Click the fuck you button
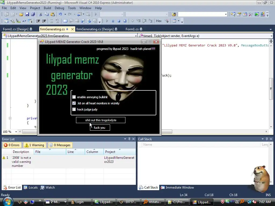This screenshot has width=275, height=206. click(100, 127)
